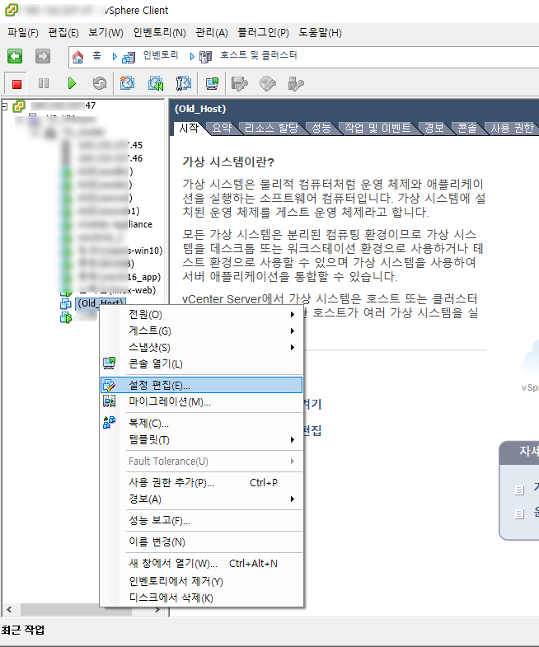Switch to the 성능 tab
Screen dimensions: 539x647
[321, 128]
